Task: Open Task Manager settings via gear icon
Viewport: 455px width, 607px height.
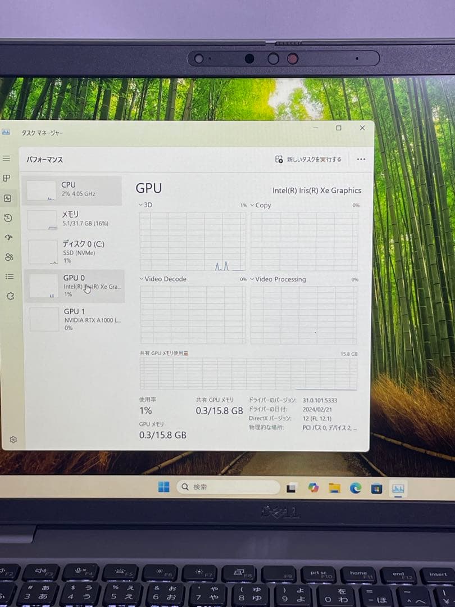Action: (13, 440)
